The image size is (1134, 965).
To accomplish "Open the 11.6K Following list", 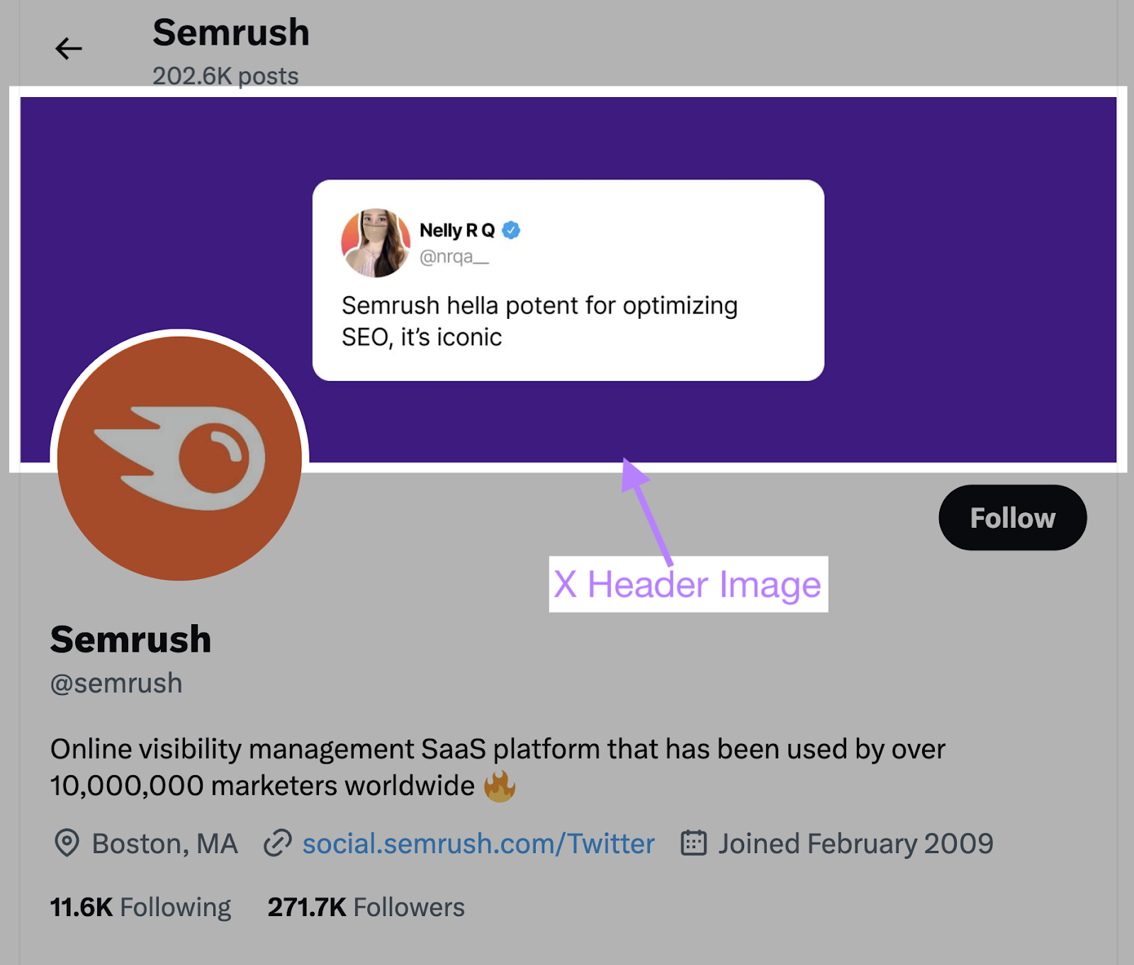I will pyautogui.click(x=140, y=907).
